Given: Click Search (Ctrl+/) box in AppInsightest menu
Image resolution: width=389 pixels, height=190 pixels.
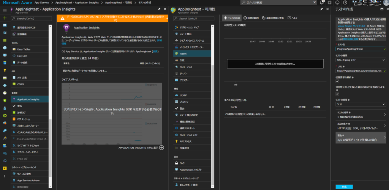Looking at the screenshot, I should tap(194, 19).
